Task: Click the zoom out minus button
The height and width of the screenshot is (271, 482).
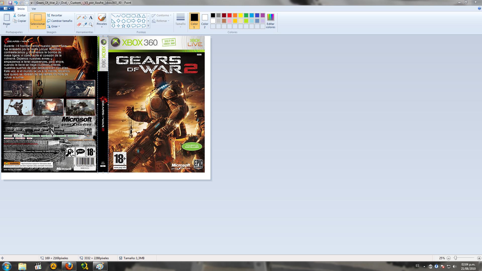Action: click(x=449, y=258)
